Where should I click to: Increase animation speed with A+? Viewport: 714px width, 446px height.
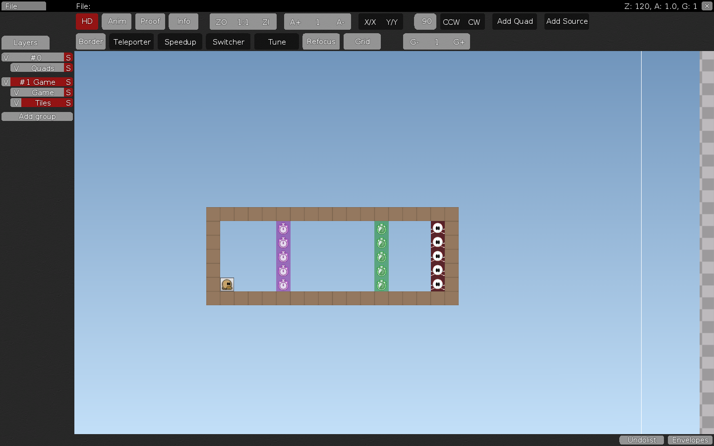(295, 22)
